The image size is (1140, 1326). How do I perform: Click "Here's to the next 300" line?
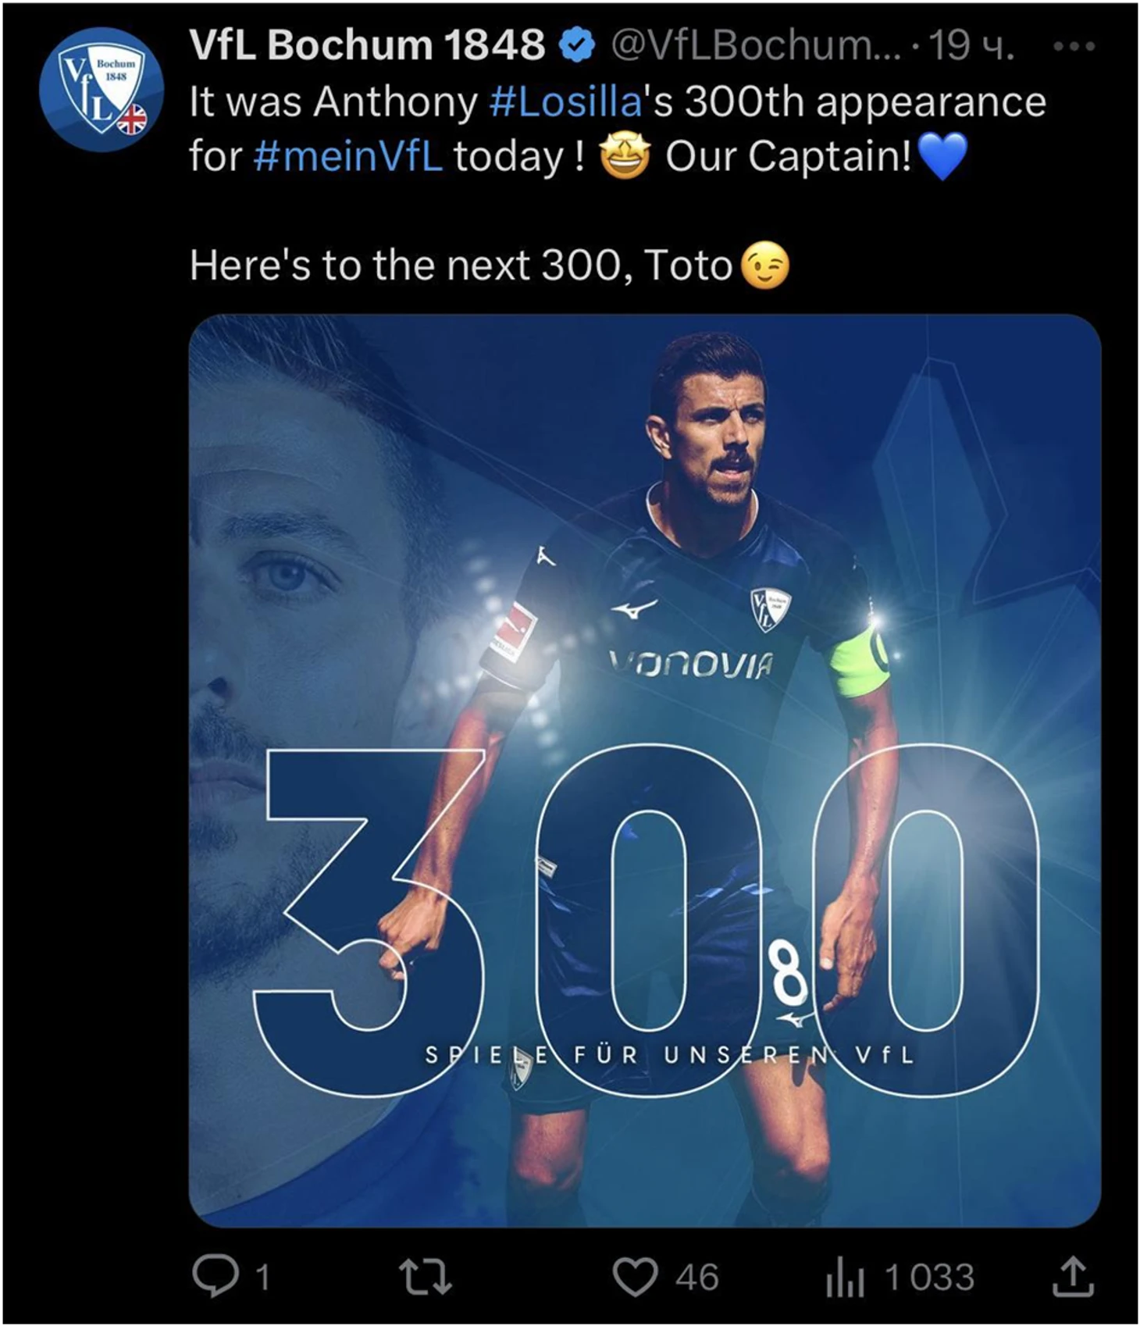(489, 266)
